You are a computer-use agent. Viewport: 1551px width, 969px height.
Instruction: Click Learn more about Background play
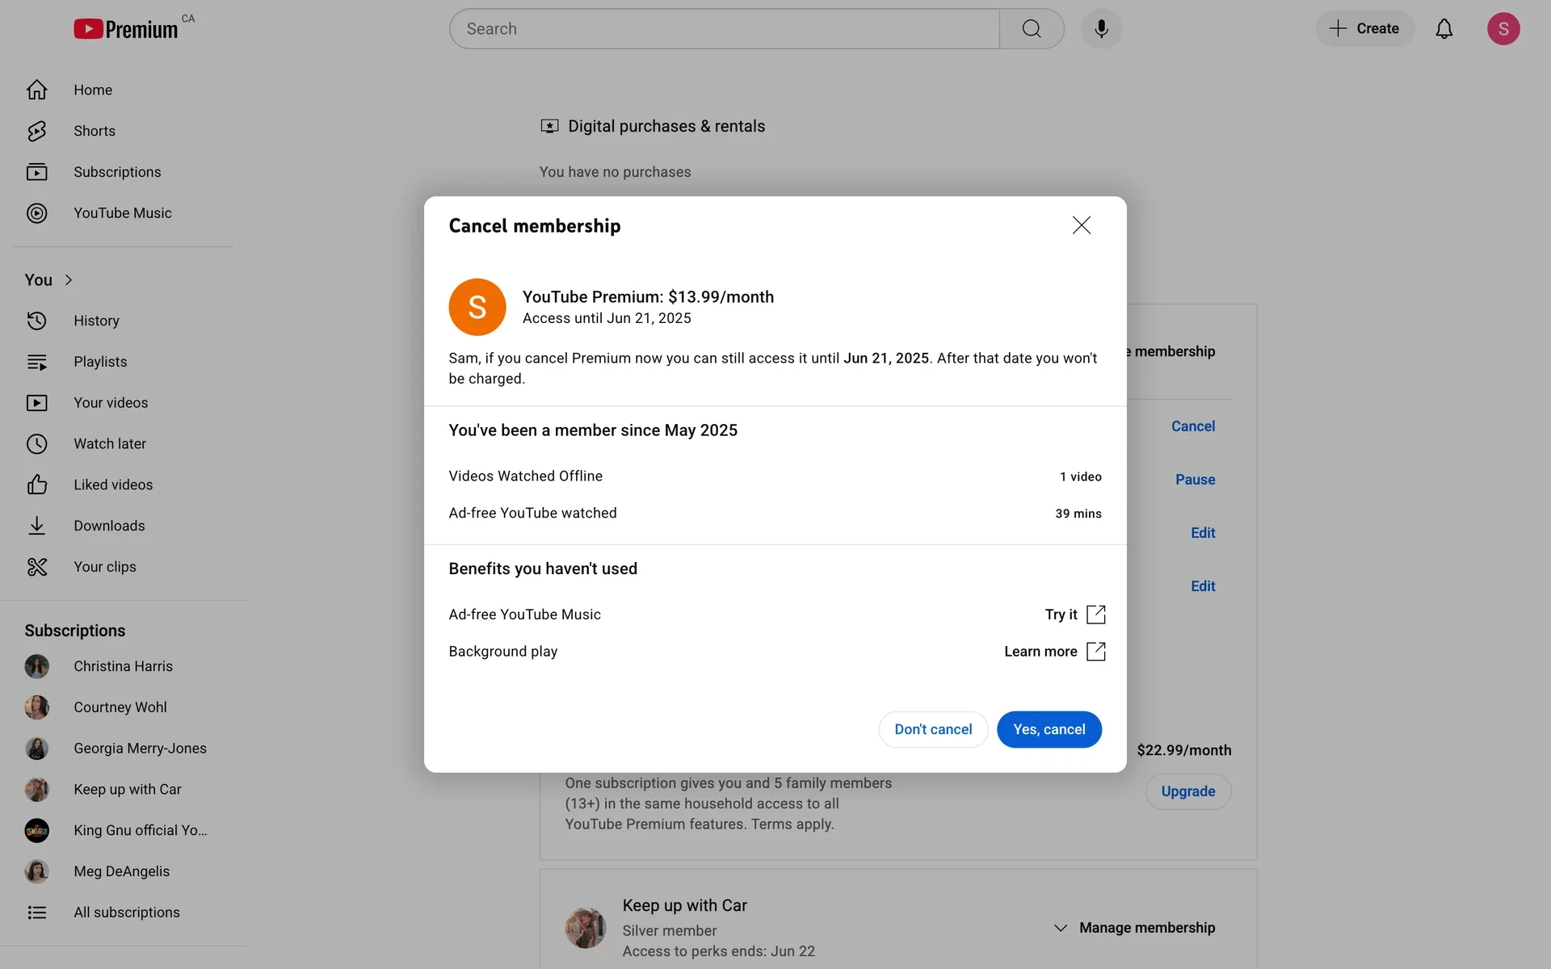pyautogui.click(x=1040, y=652)
